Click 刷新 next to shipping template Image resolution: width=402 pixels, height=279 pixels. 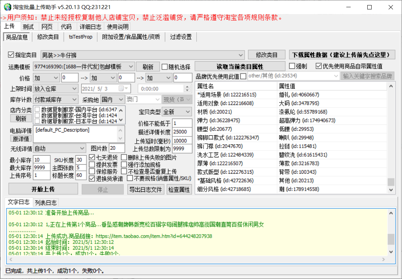[x=147, y=67]
